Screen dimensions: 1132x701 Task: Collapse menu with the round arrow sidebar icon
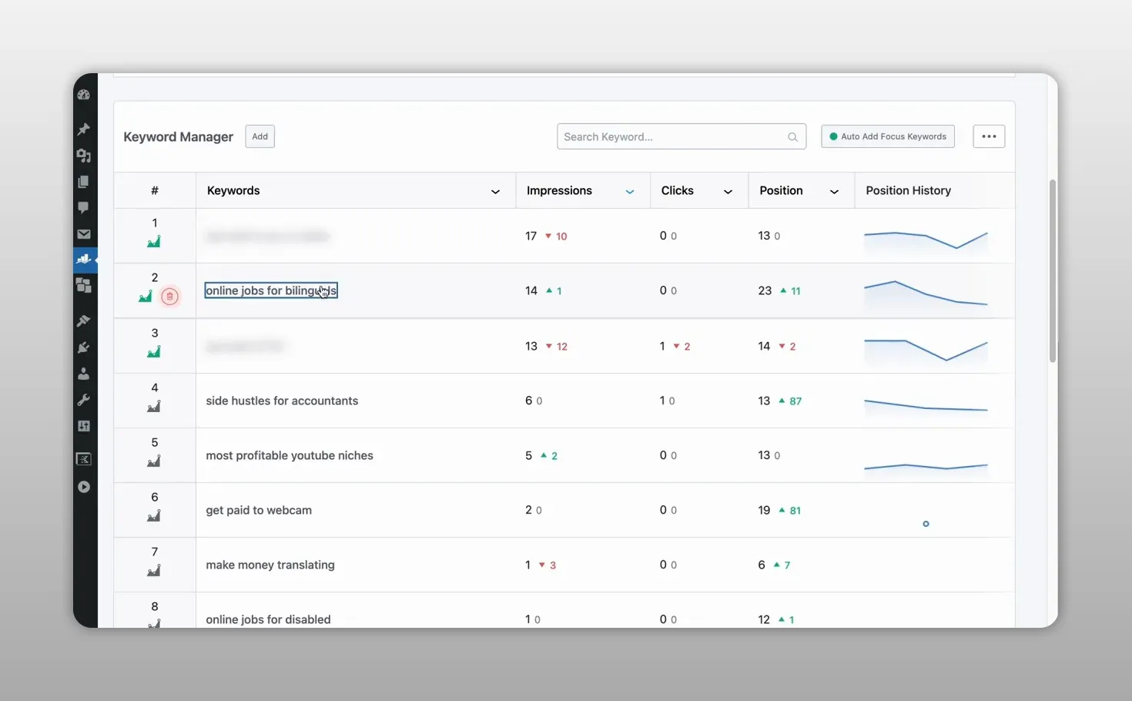click(x=84, y=487)
